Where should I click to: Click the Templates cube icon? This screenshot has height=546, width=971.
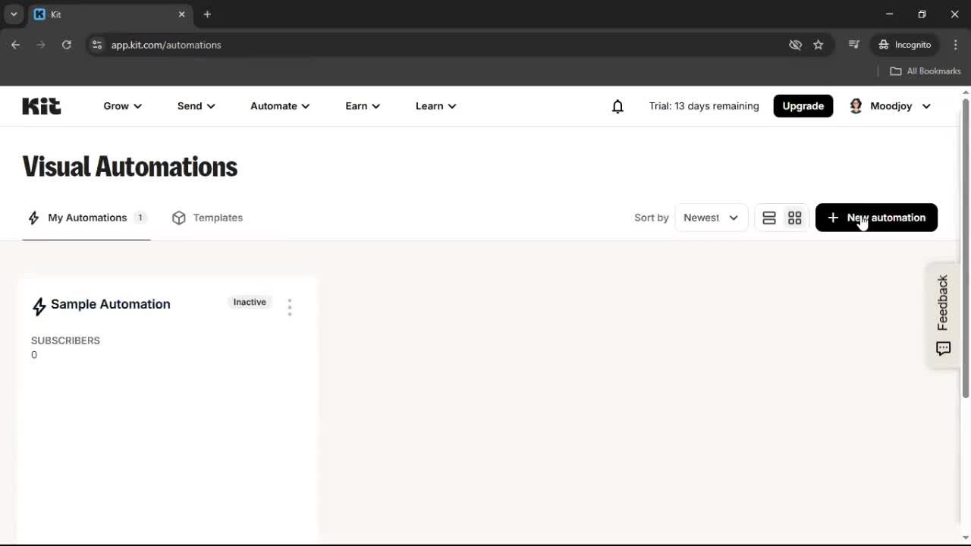(179, 218)
